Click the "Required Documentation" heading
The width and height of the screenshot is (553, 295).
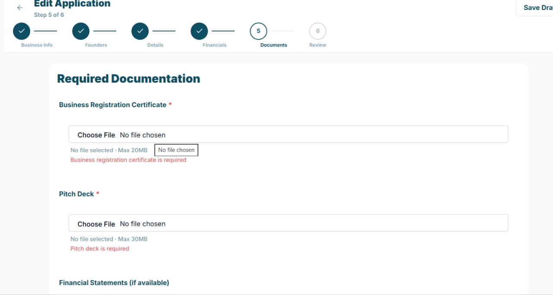click(128, 79)
